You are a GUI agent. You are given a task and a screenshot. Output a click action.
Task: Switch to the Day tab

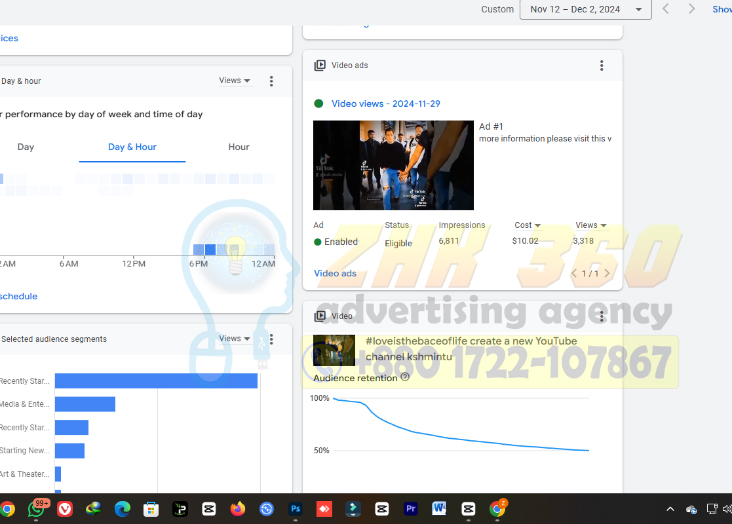(26, 147)
